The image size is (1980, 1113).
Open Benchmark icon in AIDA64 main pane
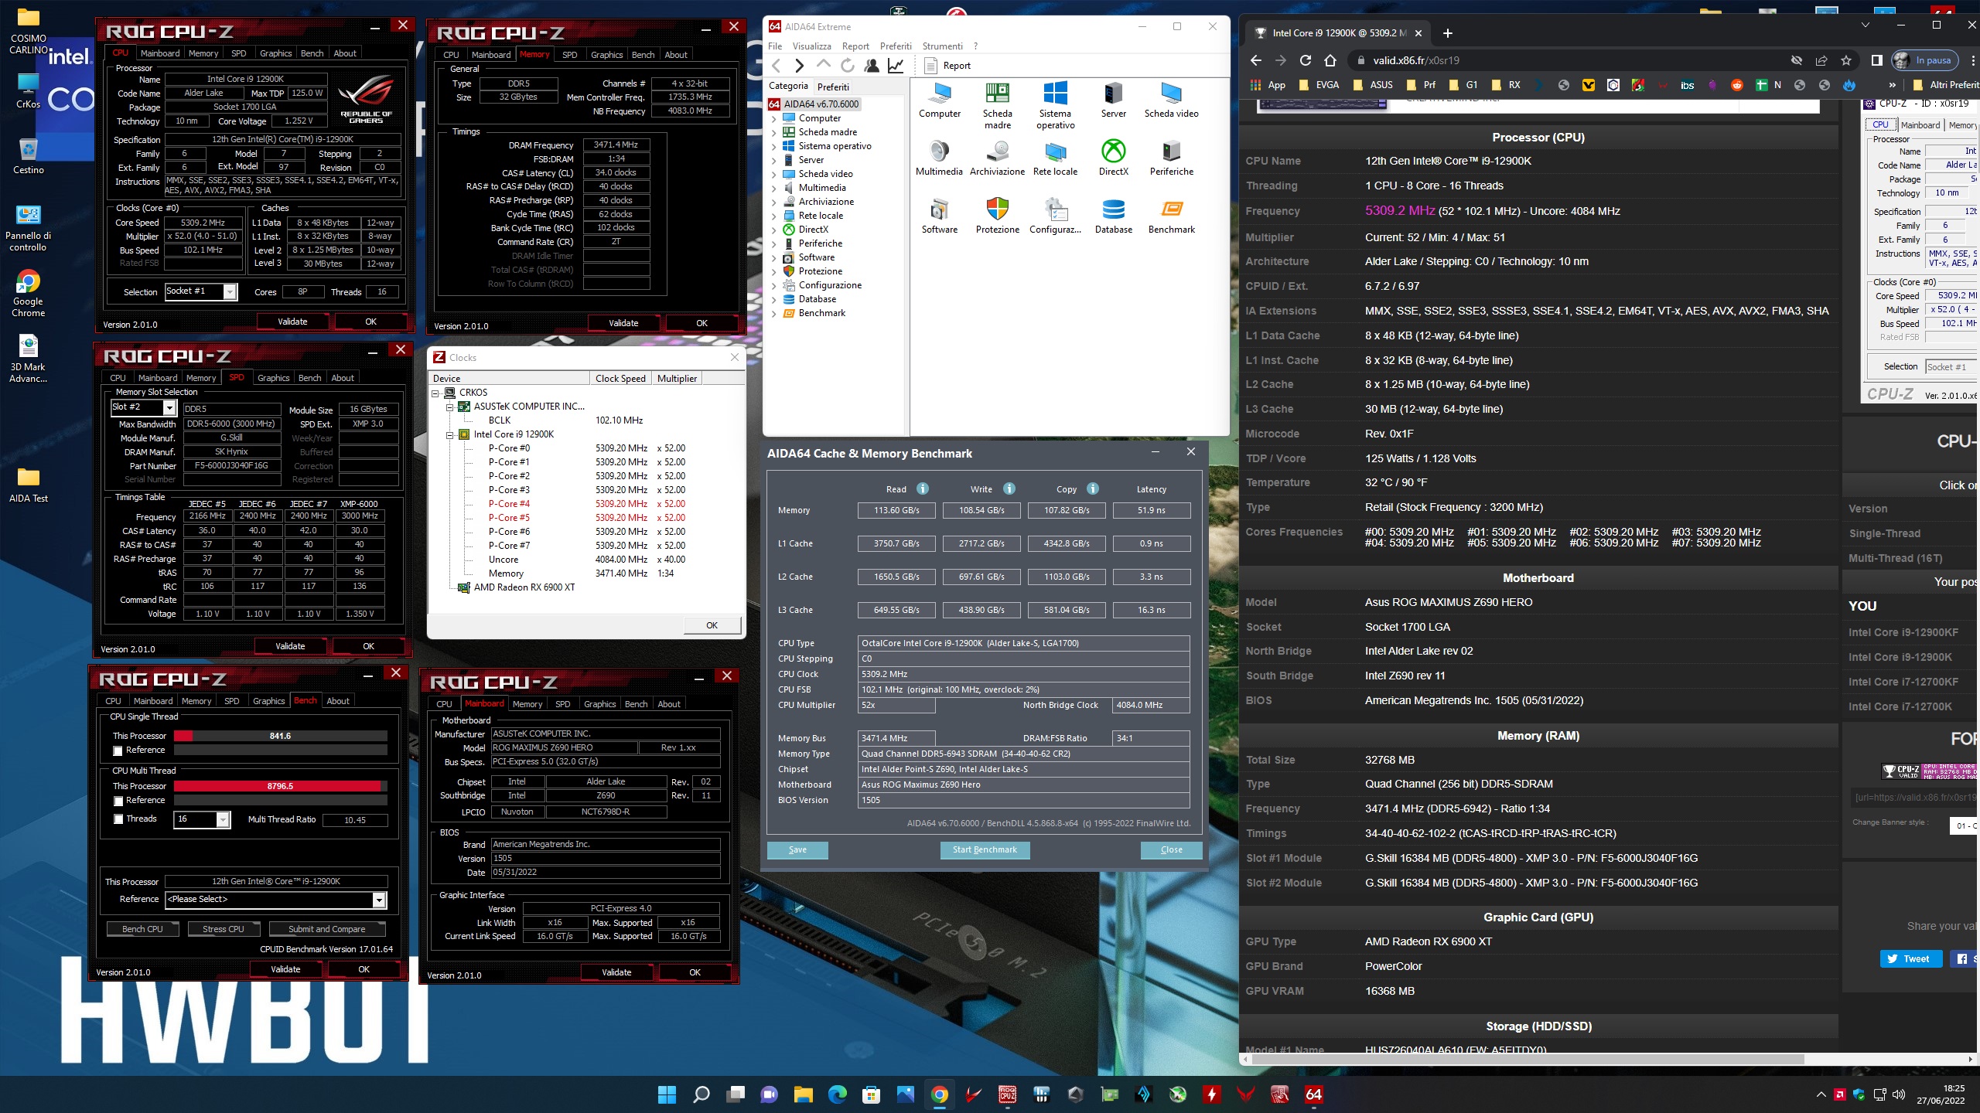(1171, 216)
